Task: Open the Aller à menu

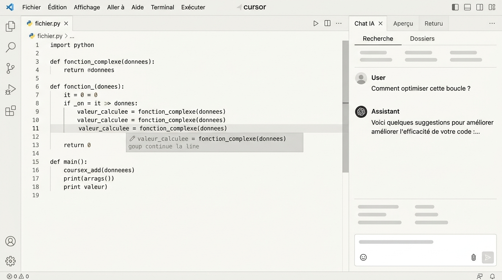Action: 116,7
